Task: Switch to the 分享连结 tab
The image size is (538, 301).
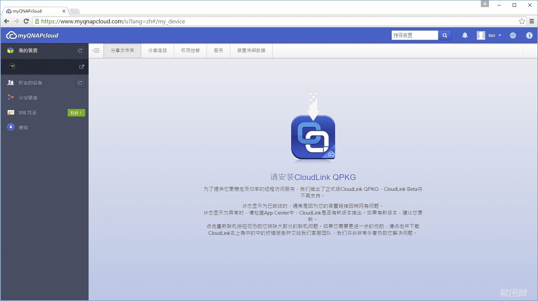Action: pyautogui.click(x=158, y=50)
